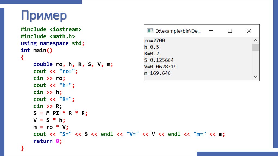The image size is (278, 156).
Task: Click the code line #include <iostream>
Action: [51, 29]
